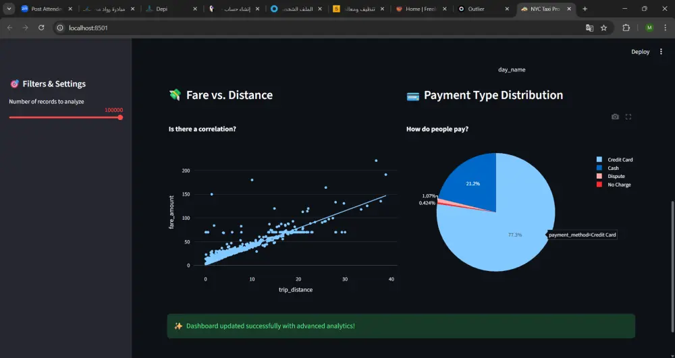Switch to the الملف الشخصي tab

[x=296, y=9]
